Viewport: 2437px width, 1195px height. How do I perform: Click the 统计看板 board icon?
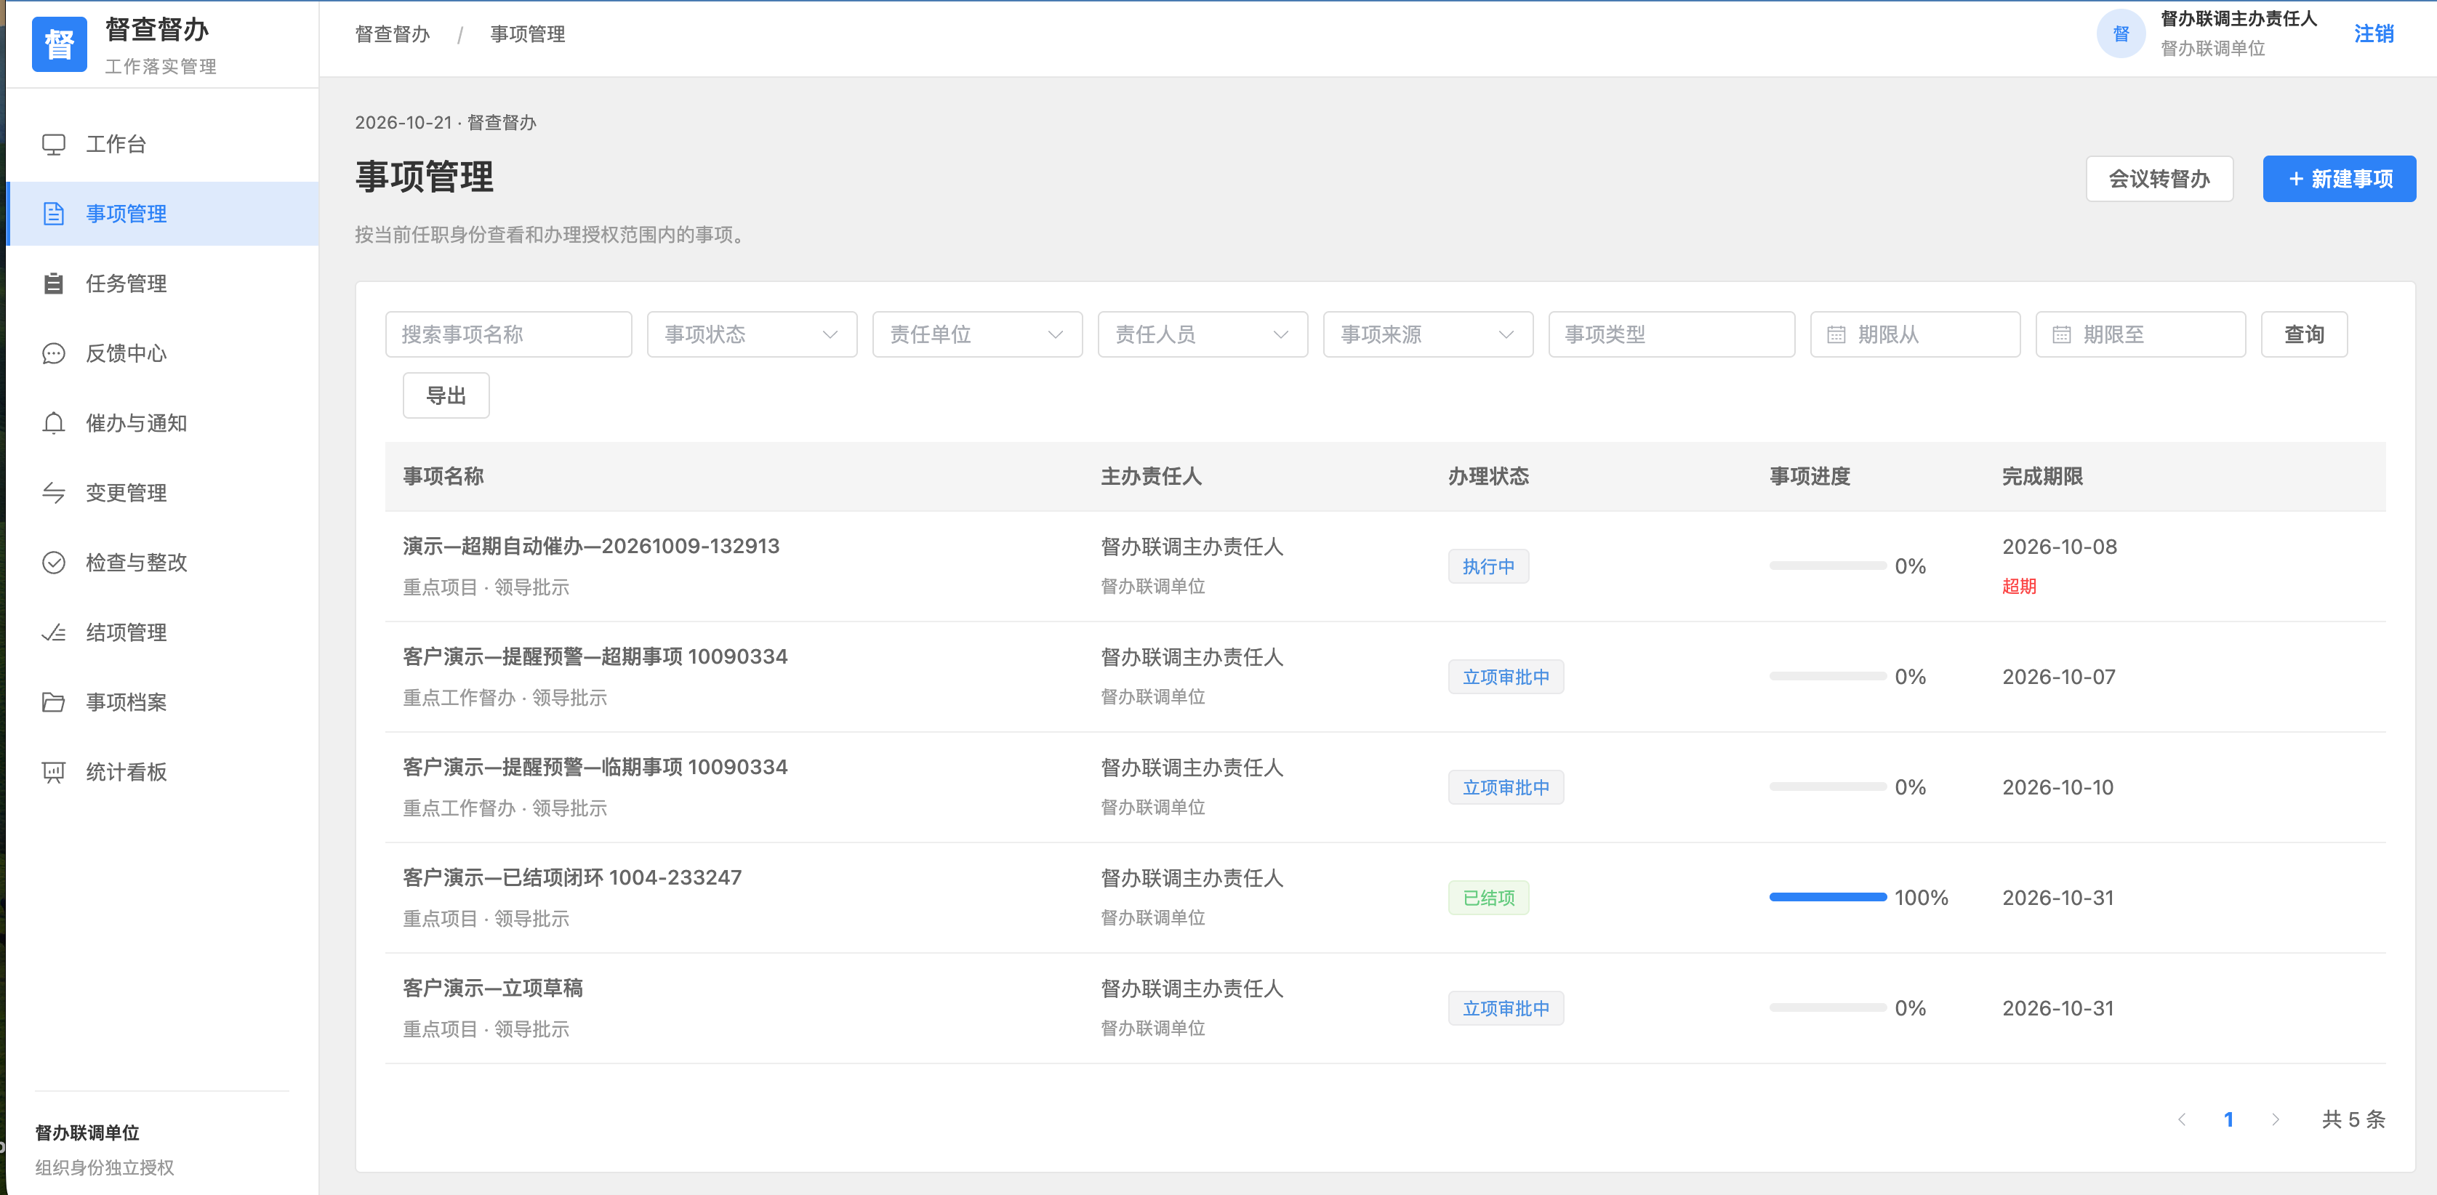[x=54, y=772]
